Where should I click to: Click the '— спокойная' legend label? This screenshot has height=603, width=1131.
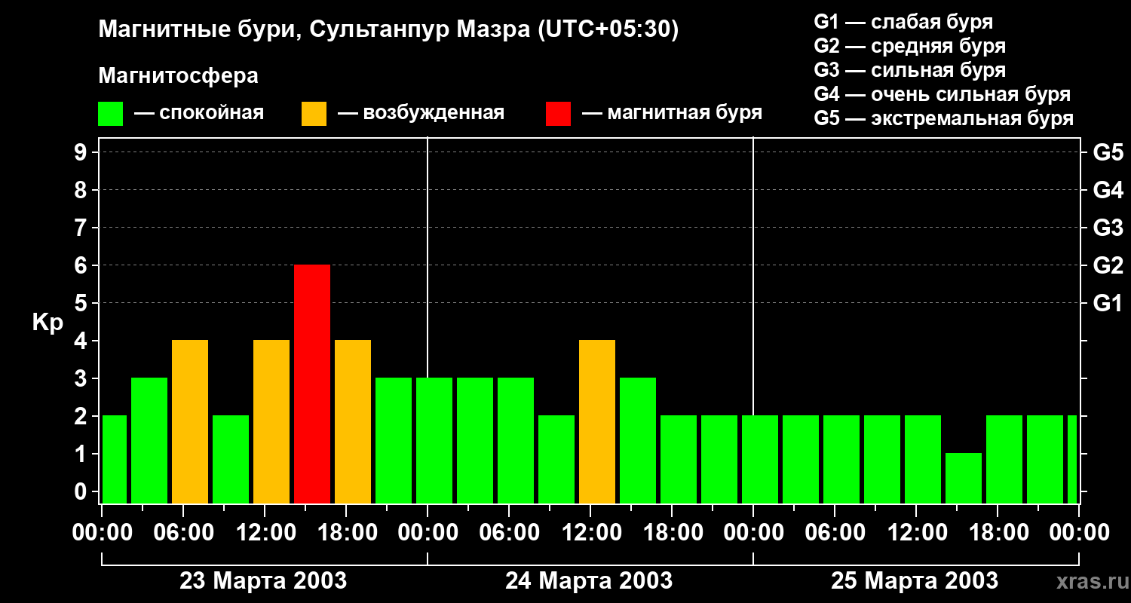[199, 114]
